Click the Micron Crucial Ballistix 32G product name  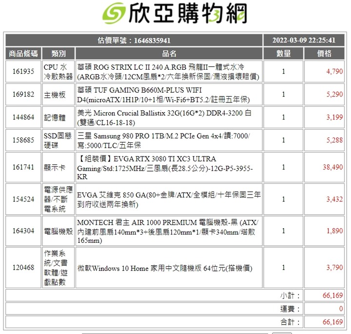164,118
